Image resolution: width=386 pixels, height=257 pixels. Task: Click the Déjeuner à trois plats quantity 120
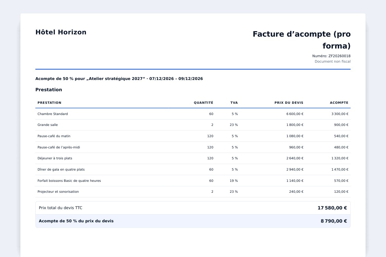pyautogui.click(x=210, y=158)
